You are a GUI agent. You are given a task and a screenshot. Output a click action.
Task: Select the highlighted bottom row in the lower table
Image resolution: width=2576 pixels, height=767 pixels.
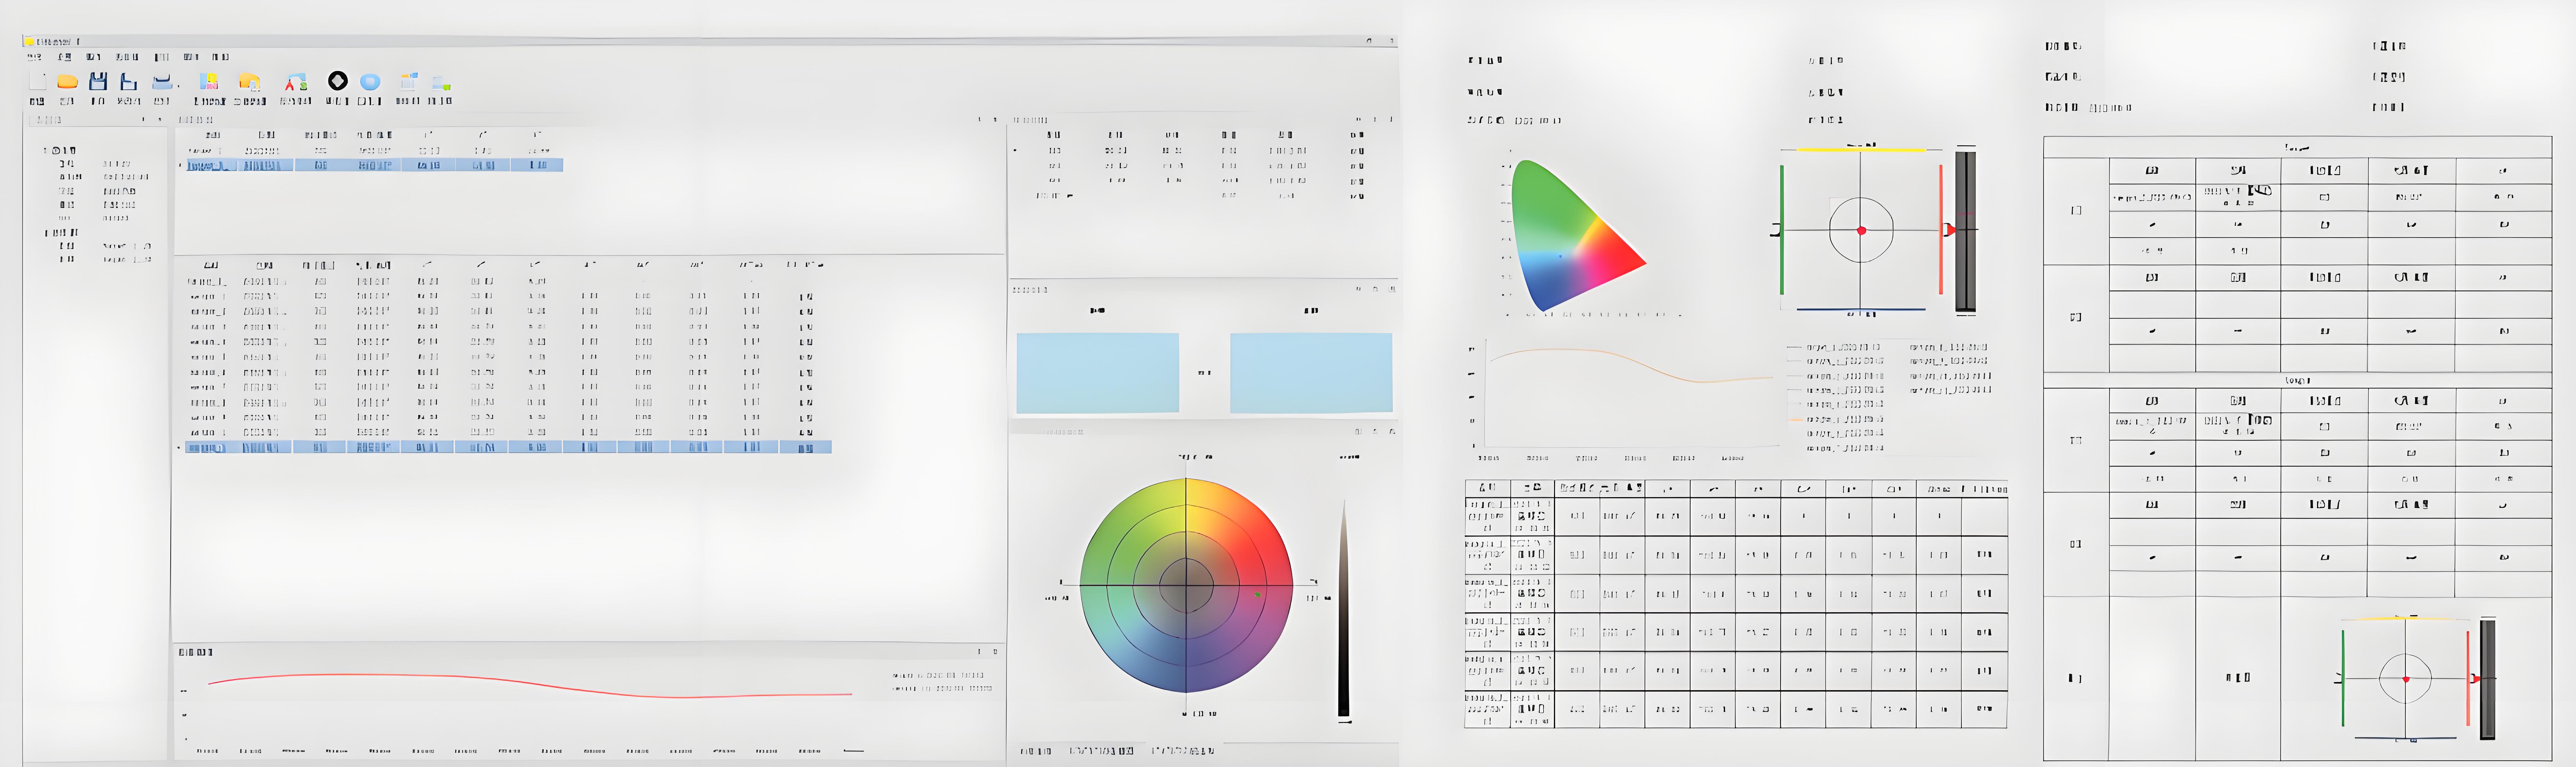(508, 447)
